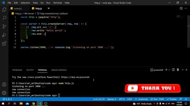190x106 pixels.
Task: Select the powershell terminal label
Action: click(157, 70)
